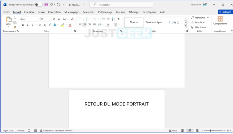Apply strikethrough formatting
The image size is (233, 134).
pyautogui.click(x=40, y=25)
